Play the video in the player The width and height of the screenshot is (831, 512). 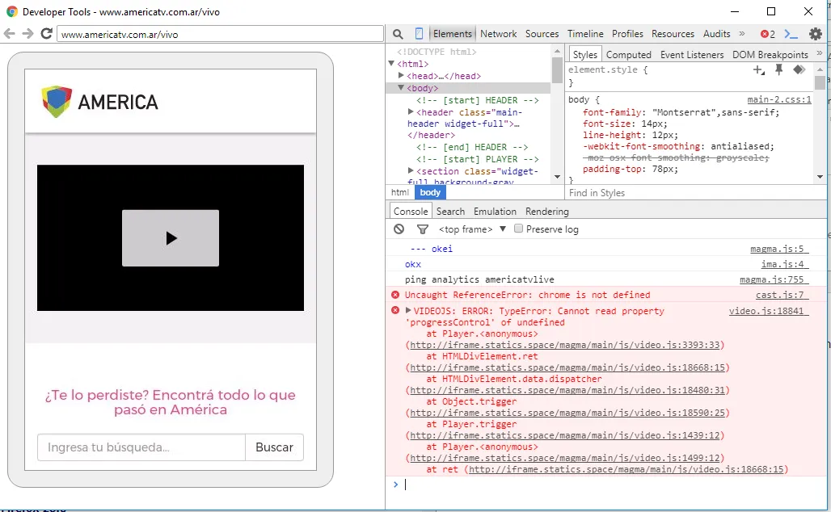click(x=171, y=238)
